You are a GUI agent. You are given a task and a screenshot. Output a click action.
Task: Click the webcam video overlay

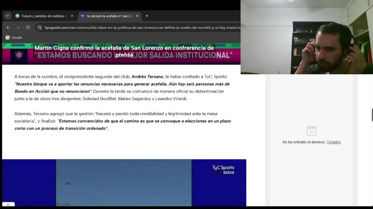[307, 37]
